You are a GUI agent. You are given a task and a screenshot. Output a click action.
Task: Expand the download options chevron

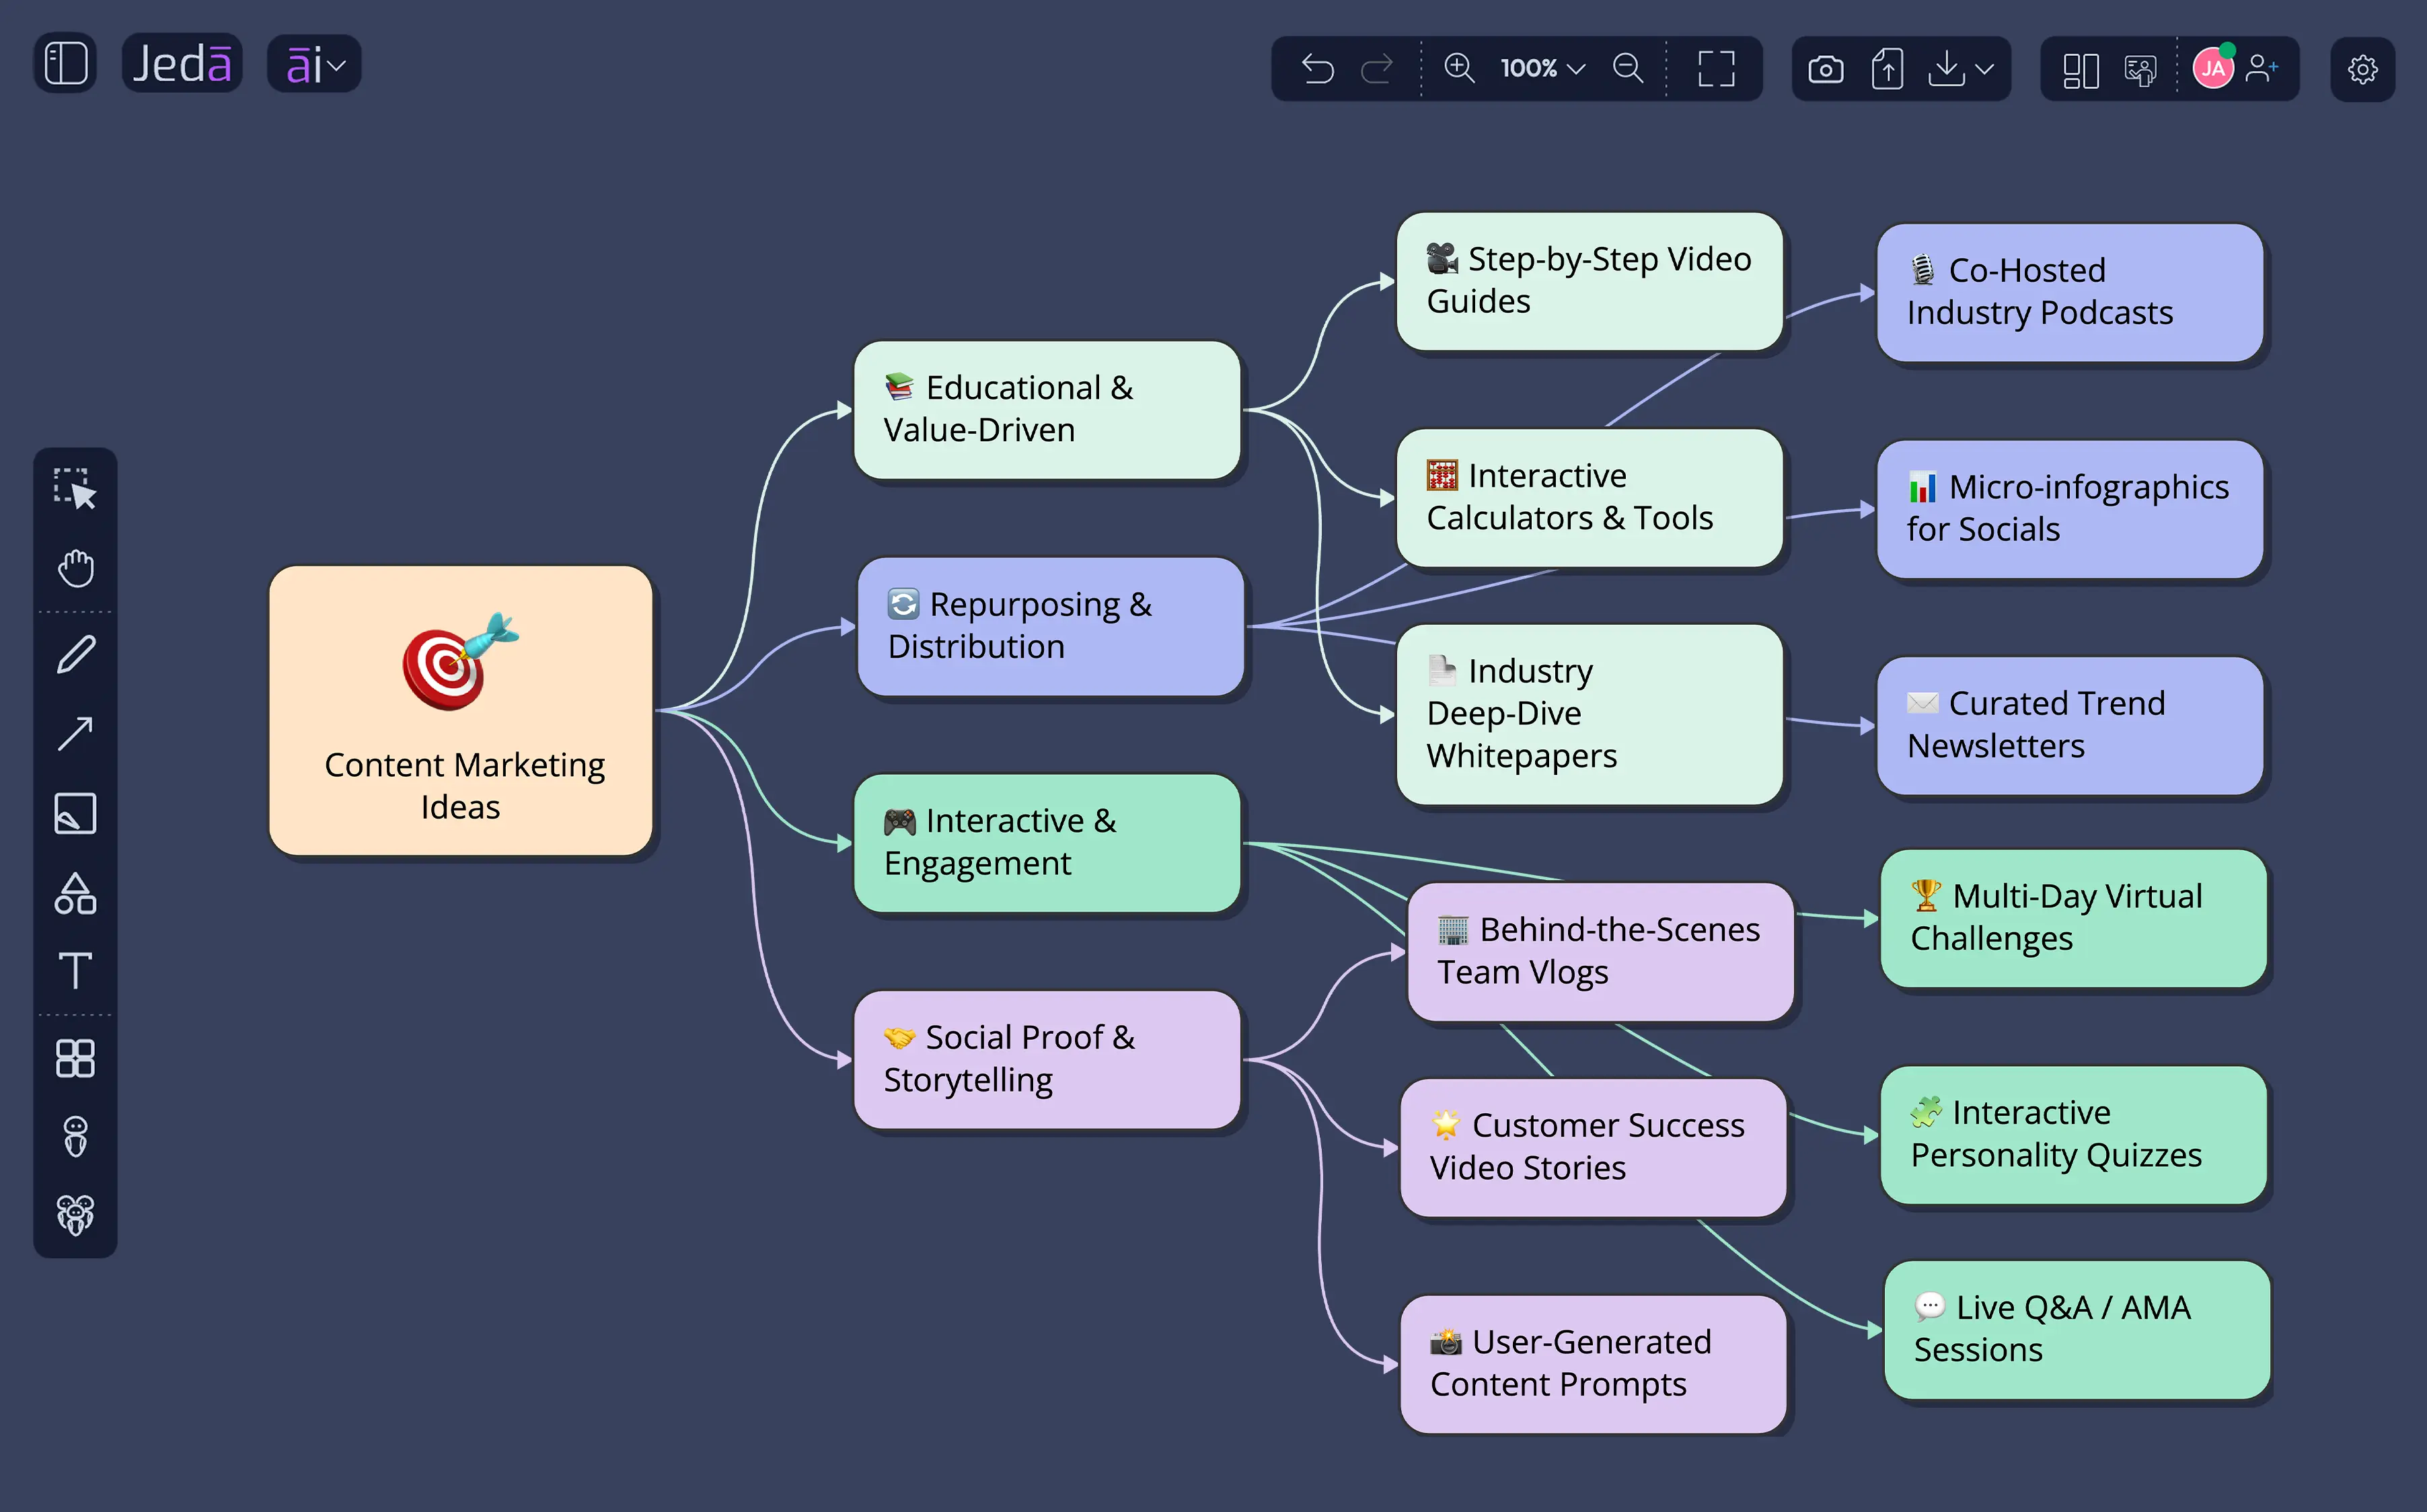(x=1985, y=69)
